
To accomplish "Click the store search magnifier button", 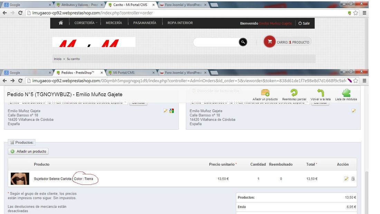I will [243, 42].
